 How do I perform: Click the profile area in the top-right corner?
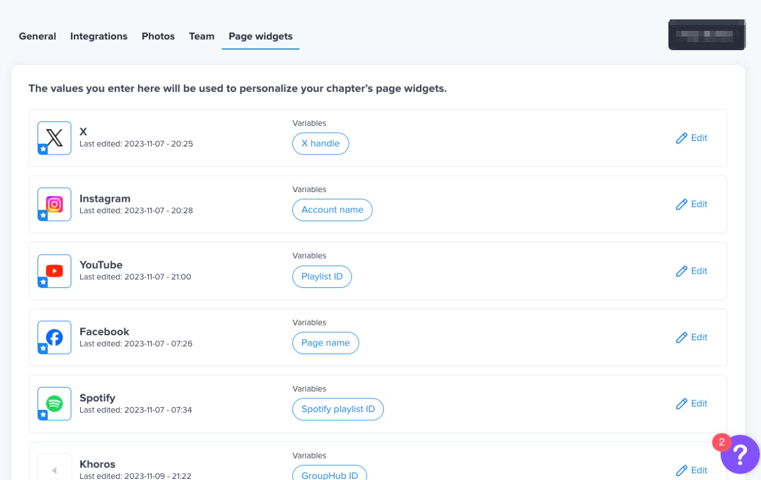[x=707, y=35]
